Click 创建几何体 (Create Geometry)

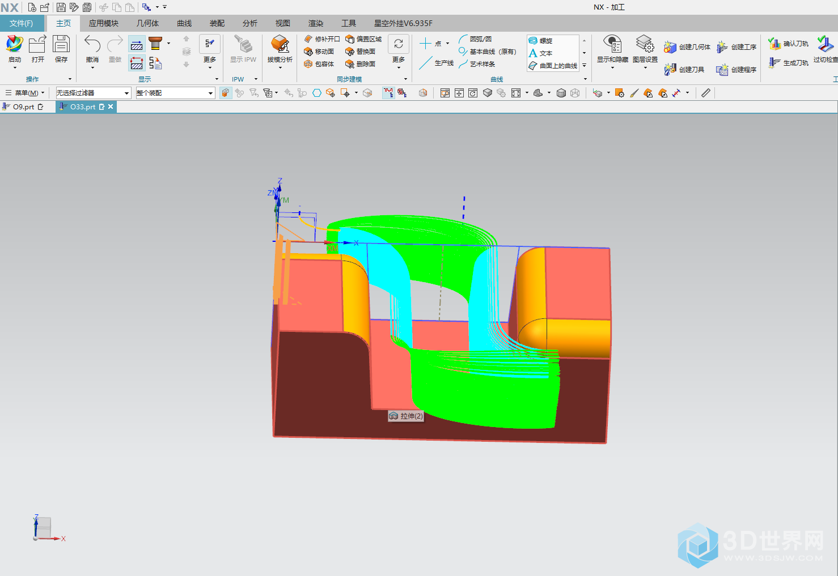click(x=687, y=47)
